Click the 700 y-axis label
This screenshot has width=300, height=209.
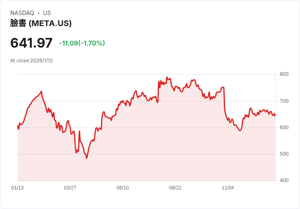click(284, 101)
